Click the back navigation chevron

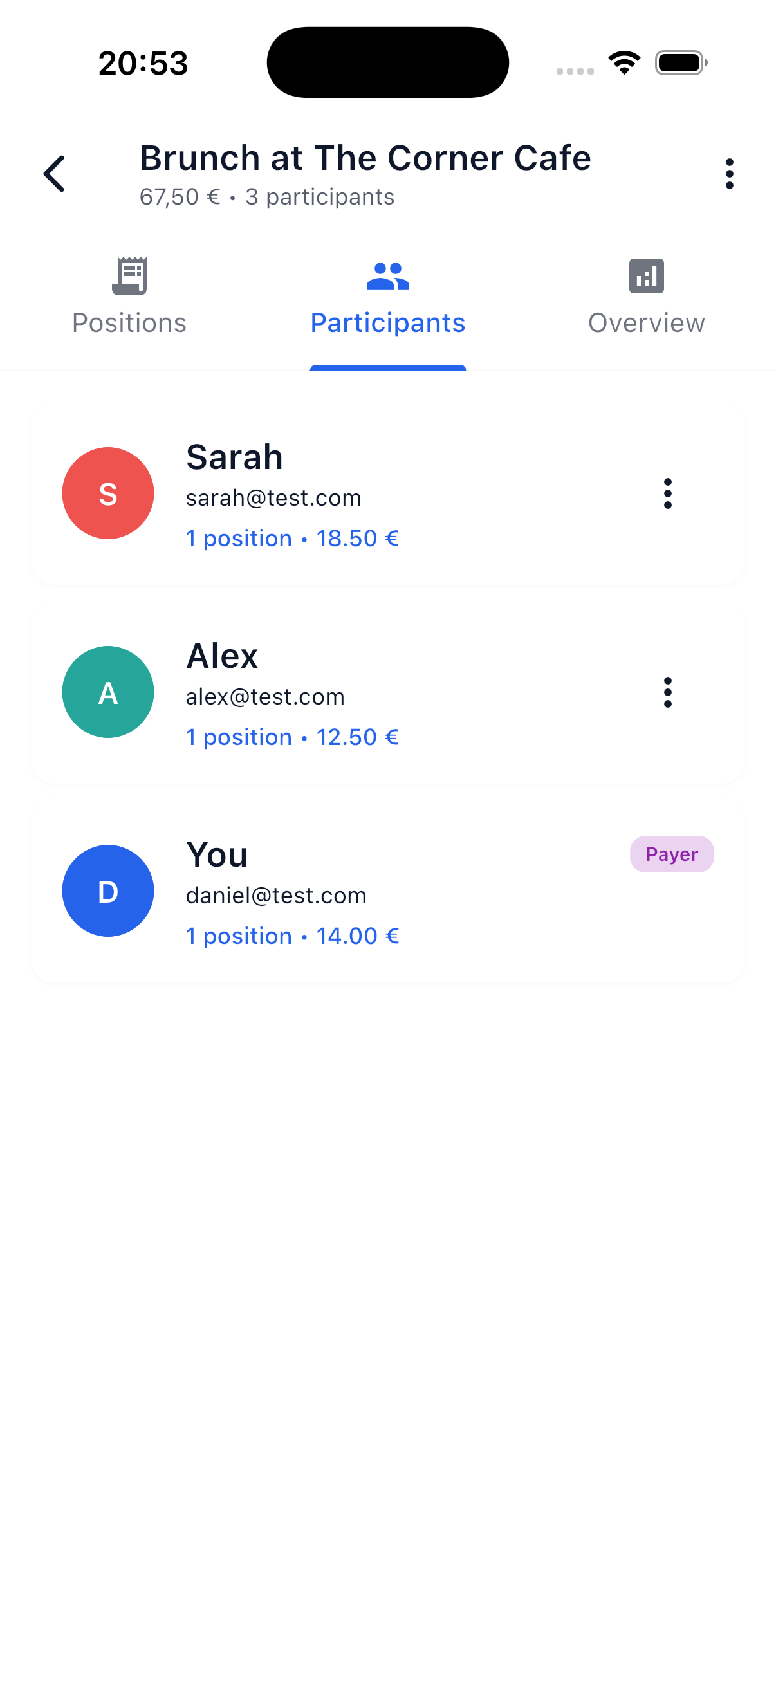[54, 173]
